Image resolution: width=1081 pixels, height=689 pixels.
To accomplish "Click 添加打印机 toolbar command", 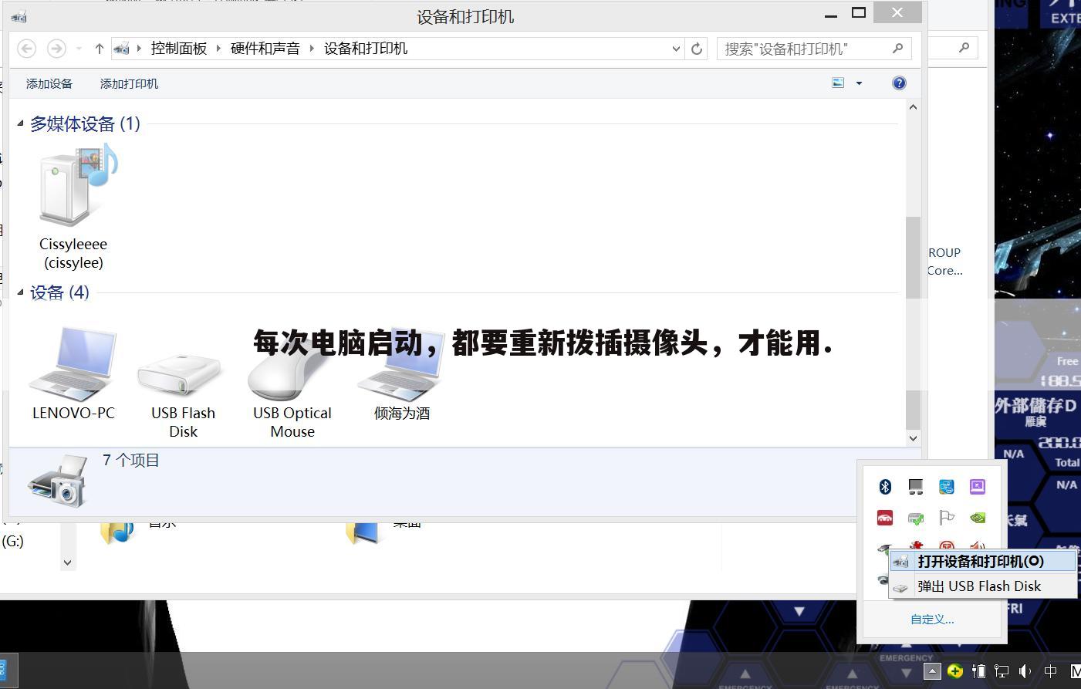I will coord(129,83).
